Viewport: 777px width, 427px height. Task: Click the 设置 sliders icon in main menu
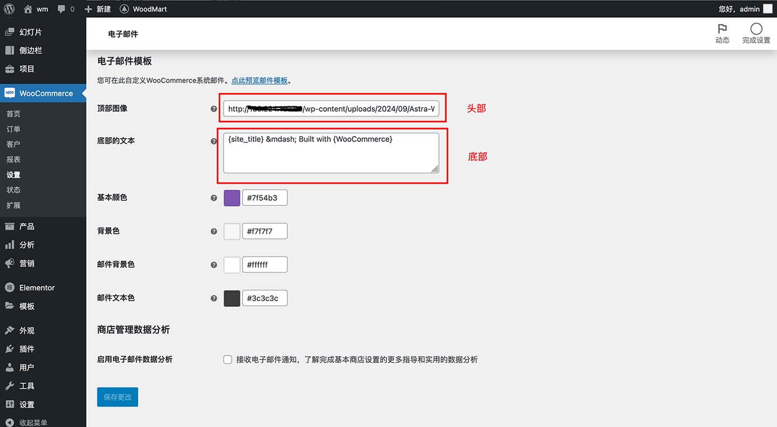pyautogui.click(x=10, y=404)
